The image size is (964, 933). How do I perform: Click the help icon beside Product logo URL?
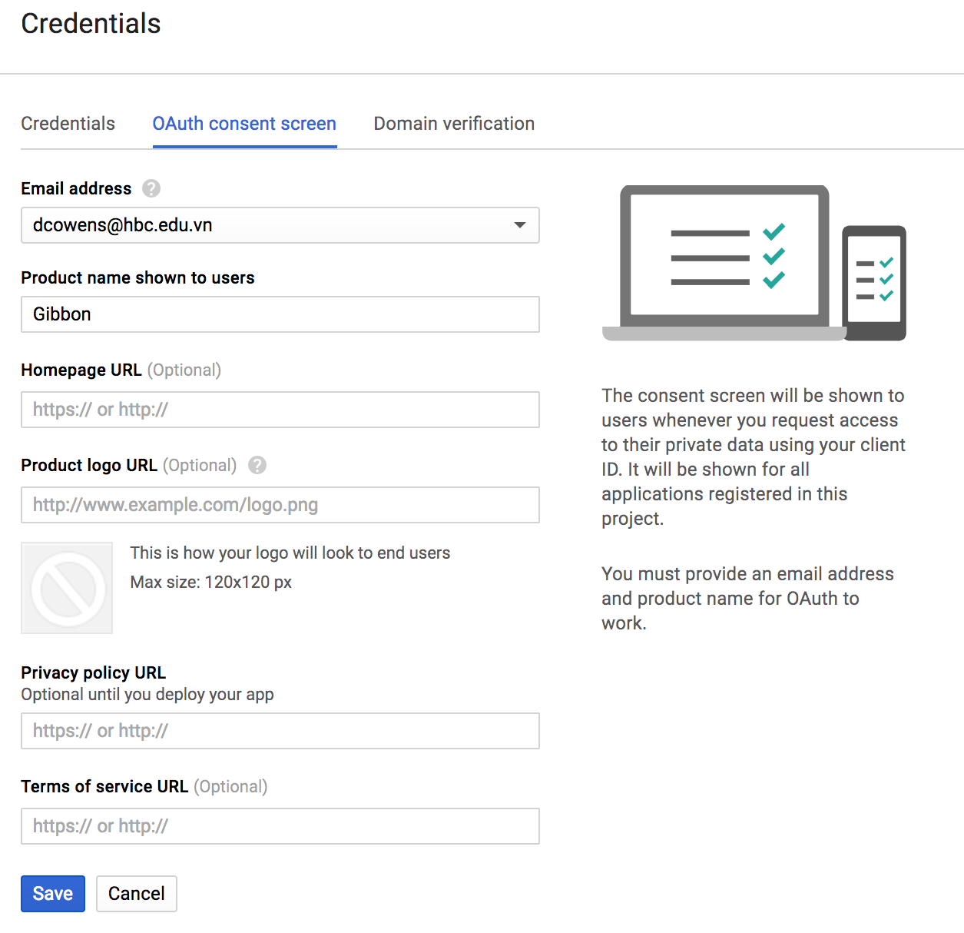[257, 465]
